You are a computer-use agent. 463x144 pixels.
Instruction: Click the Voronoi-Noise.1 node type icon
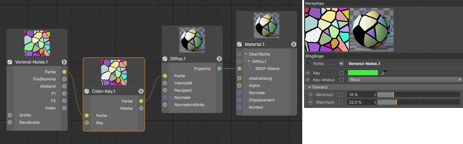(x=10, y=62)
